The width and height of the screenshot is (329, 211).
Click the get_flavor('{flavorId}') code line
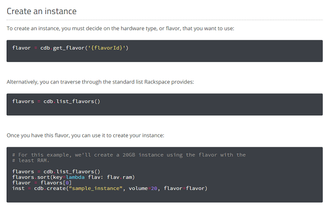click(70, 48)
